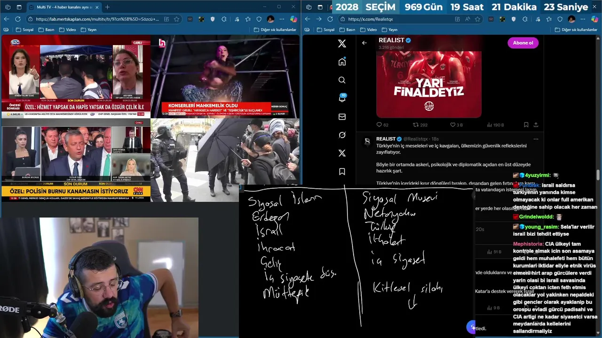The width and height of the screenshot is (602, 338).
Task: Add x.com page to favorites
Action: pos(478,19)
